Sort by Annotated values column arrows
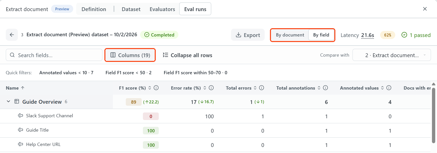The image size is (437, 153). click(382, 88)
